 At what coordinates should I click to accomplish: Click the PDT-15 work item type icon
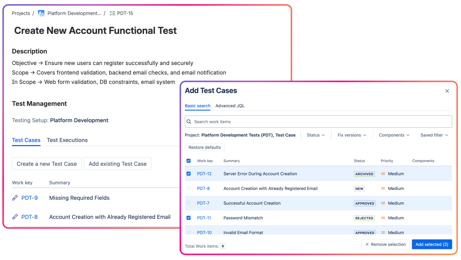pos(112,13)
